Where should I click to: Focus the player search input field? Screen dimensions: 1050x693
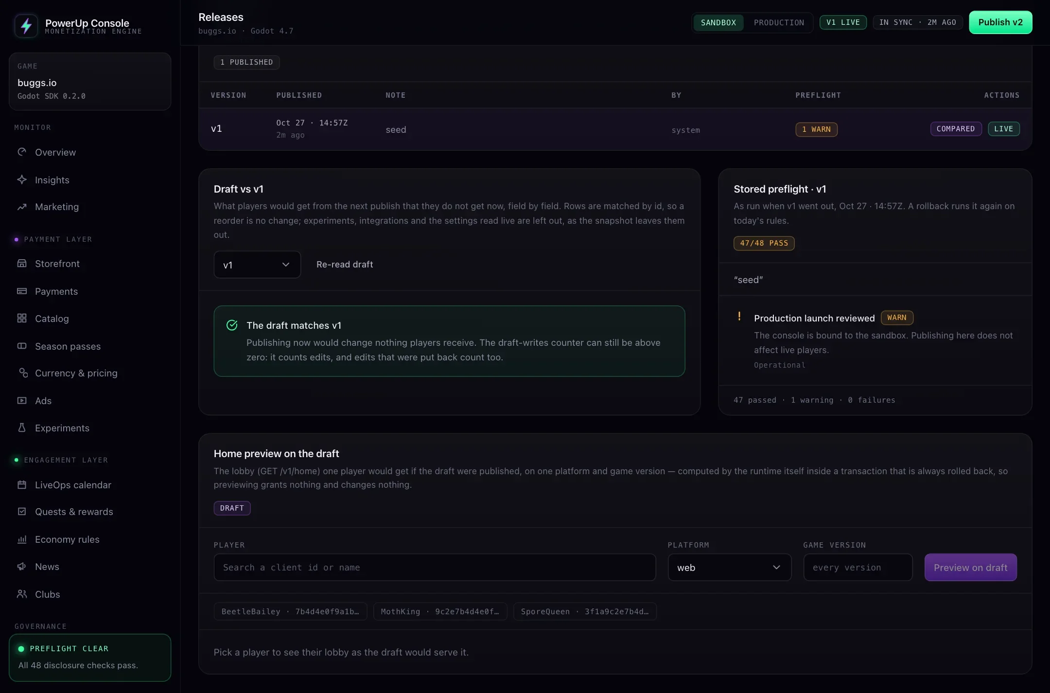(x=435, y=568)
